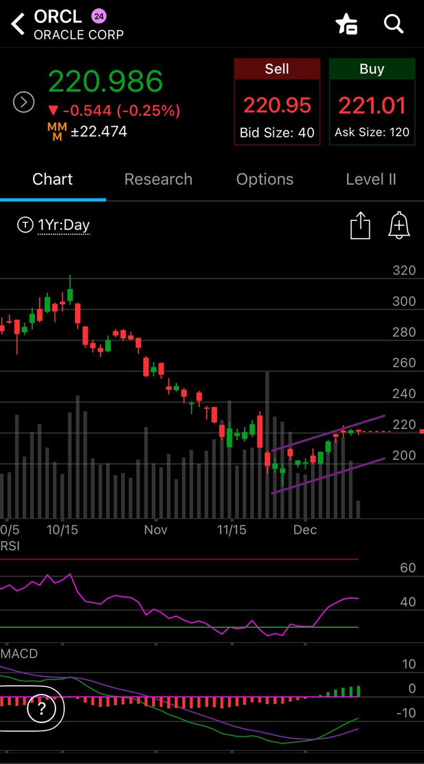This screenshot has height=764, width=424.
Task: Switch to the Research tab
Action: click(x=159, y=180)
